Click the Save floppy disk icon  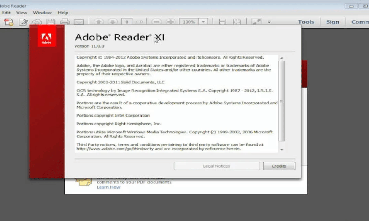51,22
